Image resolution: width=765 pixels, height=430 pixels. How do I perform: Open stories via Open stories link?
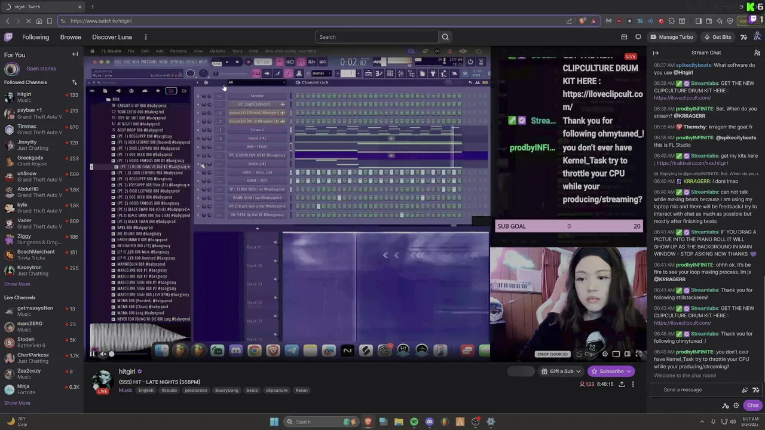tap(41, 69)
